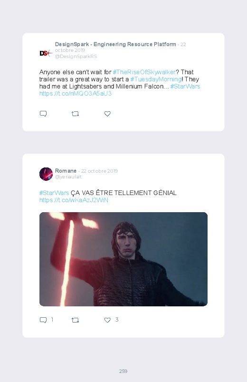This screenshot has width=247, height=382.
Task: Open the #StarWars hashtag in Romane's tweet
Action: pyautogui.click(x=54, y=193)
